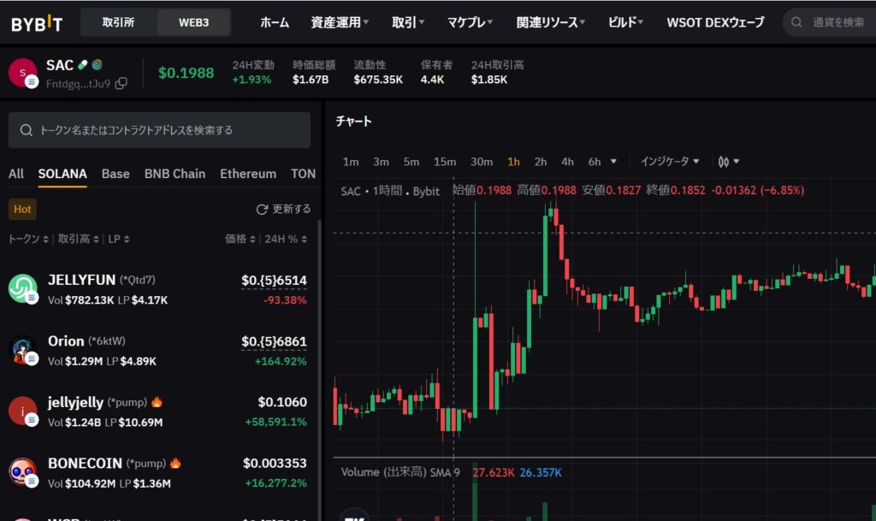Set chart timeframe to 1m

click(x=350, y=162)
